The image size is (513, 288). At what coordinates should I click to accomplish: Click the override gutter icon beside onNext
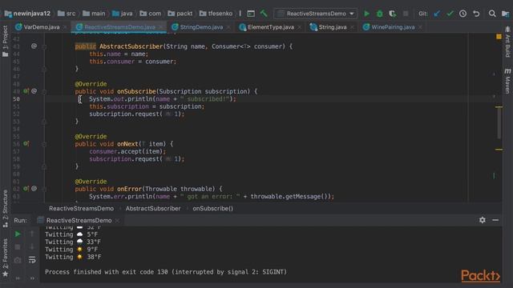pos(26,144)
